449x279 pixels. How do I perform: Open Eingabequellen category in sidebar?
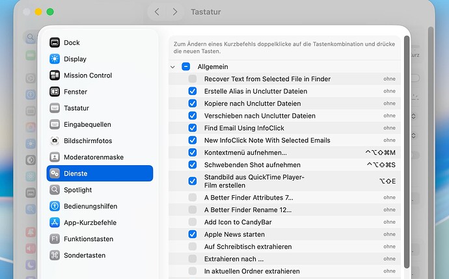coord(87,124)
